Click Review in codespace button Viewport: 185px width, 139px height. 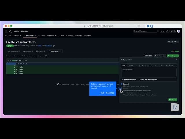160,56
